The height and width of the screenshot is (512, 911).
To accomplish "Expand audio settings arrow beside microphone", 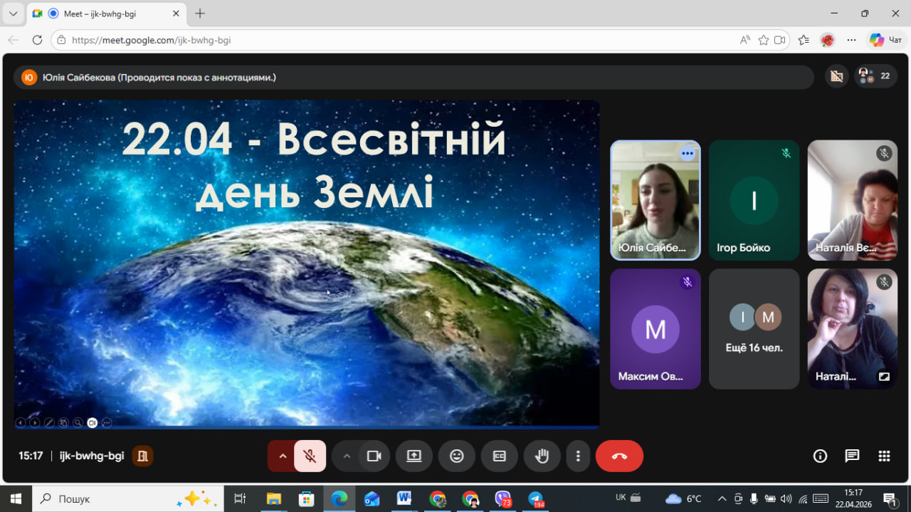I will tap(283, 456).
